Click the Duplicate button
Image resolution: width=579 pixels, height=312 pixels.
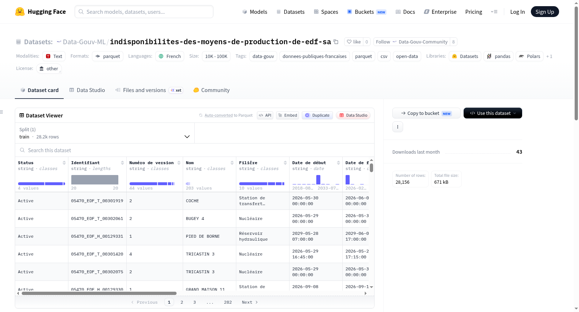click(317, 115)
